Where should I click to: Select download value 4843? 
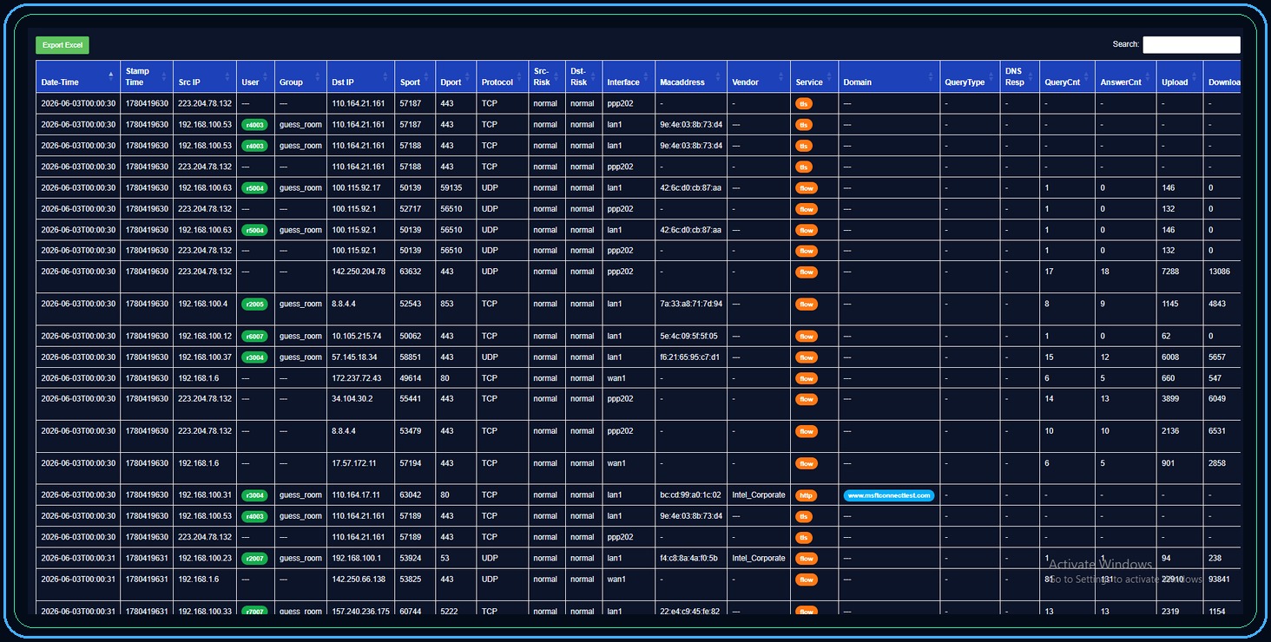click(x=1218, y=304)
